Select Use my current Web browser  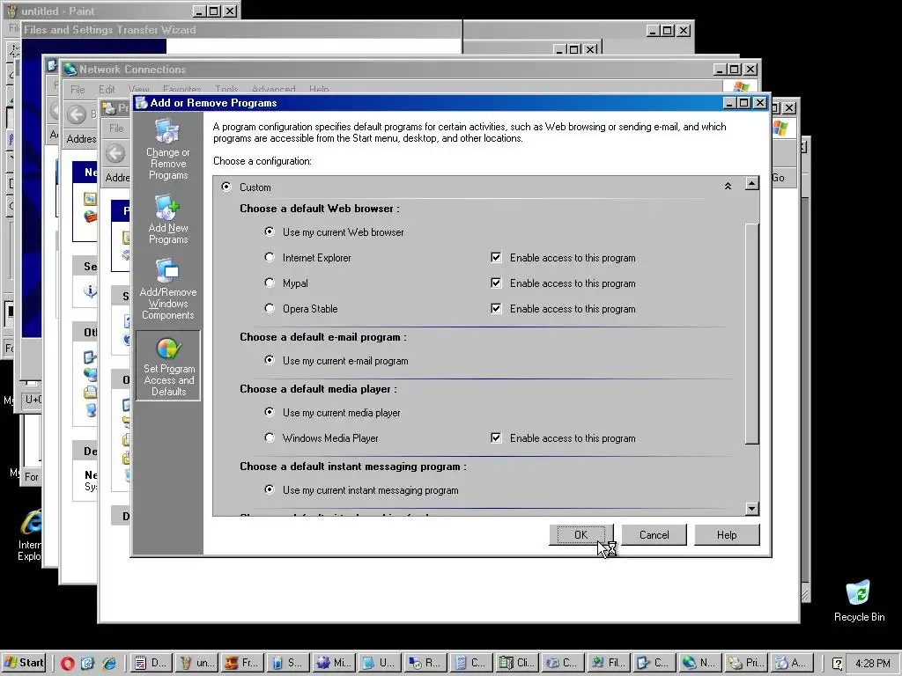(270, 231)
